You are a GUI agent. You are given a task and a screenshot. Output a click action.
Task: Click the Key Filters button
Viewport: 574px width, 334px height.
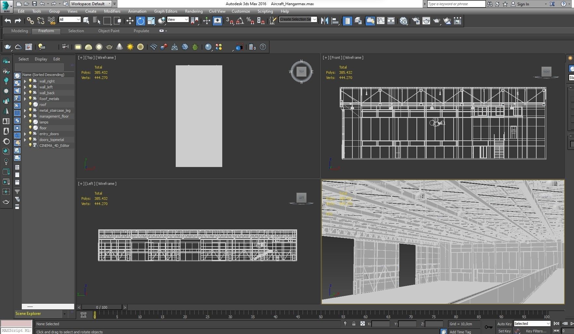coord(536,331)
